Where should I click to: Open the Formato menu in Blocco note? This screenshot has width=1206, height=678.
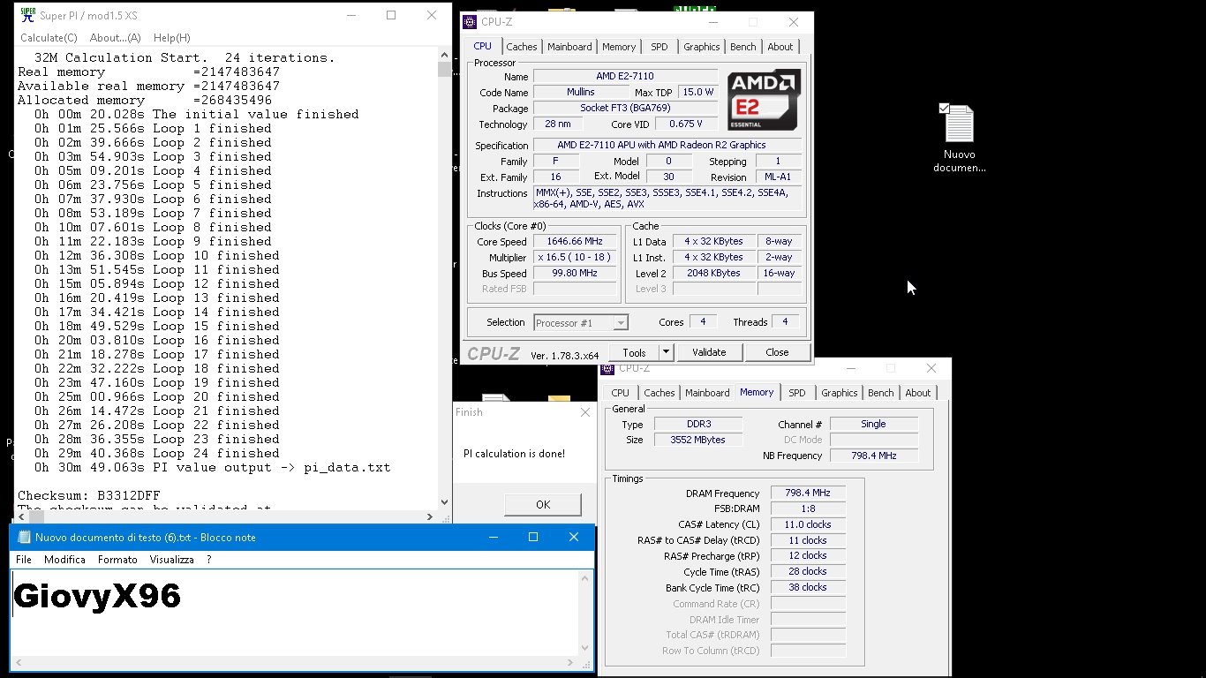point(117,560)
